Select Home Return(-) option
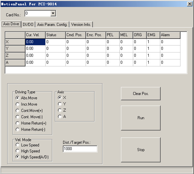194x174 pixels. pos(30,130)
